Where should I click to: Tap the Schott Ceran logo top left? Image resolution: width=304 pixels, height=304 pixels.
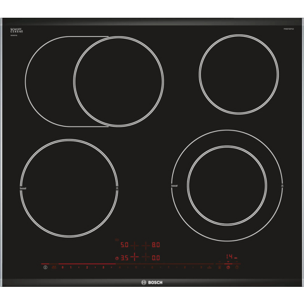tap(16, 30)
